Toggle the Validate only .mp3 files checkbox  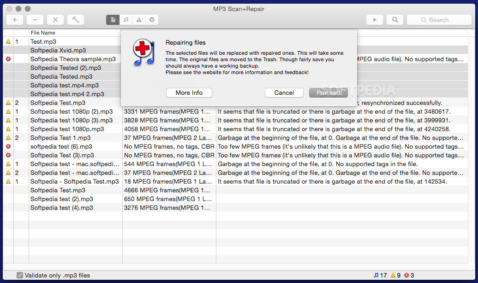tap(19, 275)
